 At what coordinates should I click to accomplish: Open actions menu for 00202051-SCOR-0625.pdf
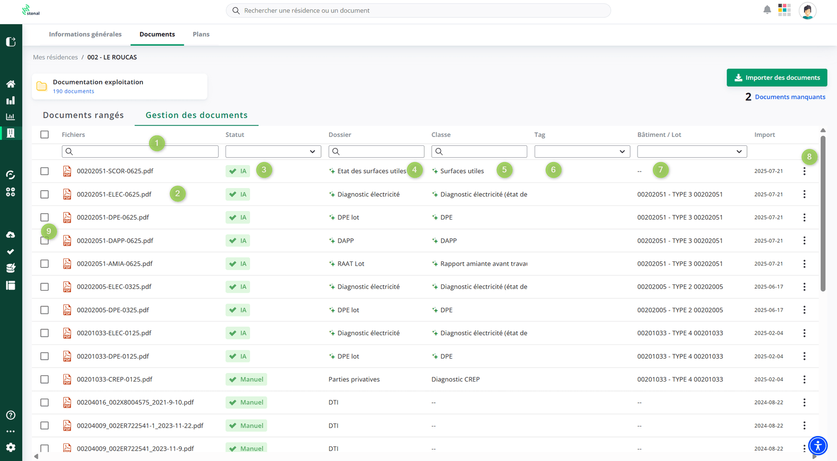805,171
